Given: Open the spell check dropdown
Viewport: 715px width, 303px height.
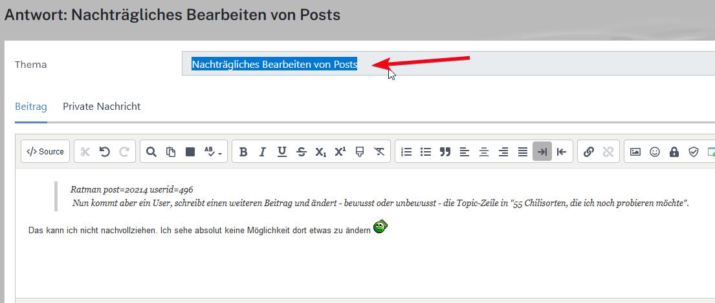Looking at the screenshot, I should (213, 152).
